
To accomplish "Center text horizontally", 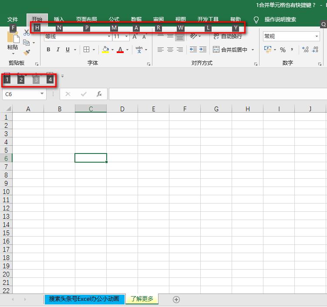I will pos(170,50).
